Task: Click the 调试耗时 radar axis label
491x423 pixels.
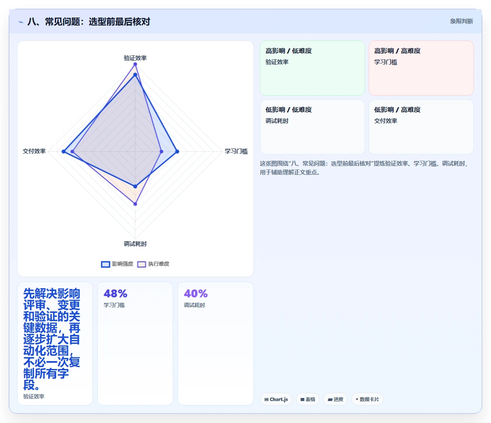Action: click(x=135, y=244)
